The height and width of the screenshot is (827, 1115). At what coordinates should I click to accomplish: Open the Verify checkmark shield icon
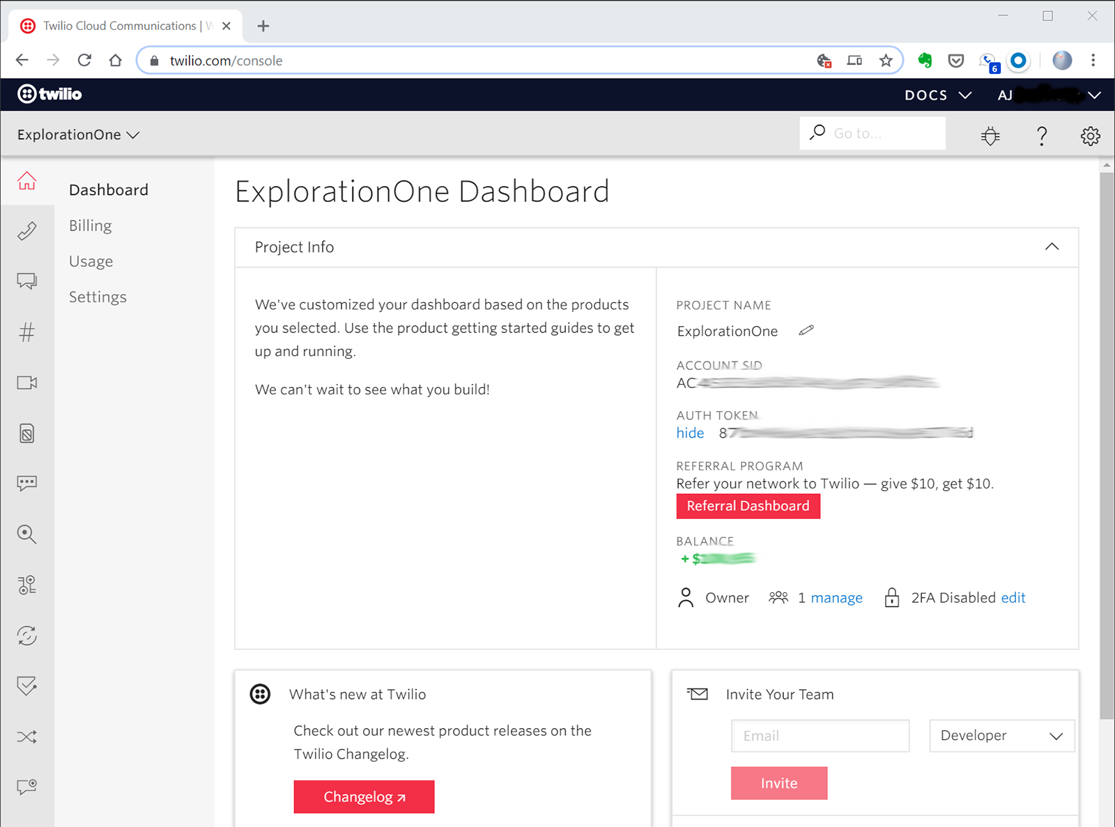[x=26, y=686]
